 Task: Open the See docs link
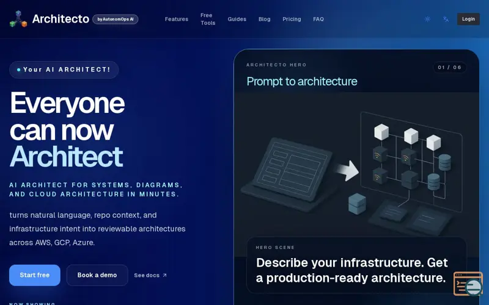click(150, 276)
